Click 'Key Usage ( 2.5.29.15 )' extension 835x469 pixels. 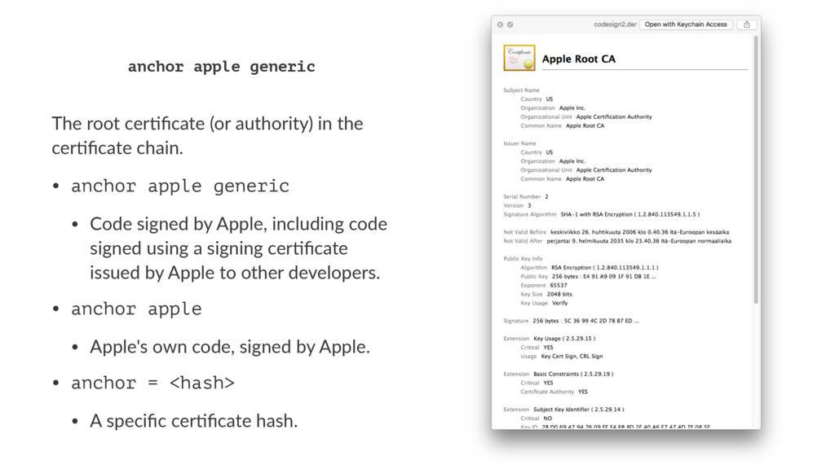click(x=564, y=339)
